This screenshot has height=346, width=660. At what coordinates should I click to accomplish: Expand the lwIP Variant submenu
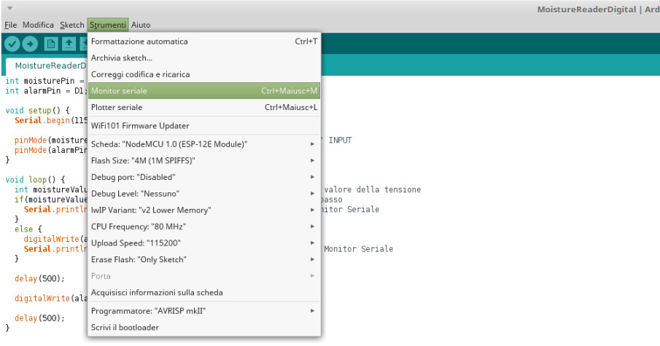[204, 210]
